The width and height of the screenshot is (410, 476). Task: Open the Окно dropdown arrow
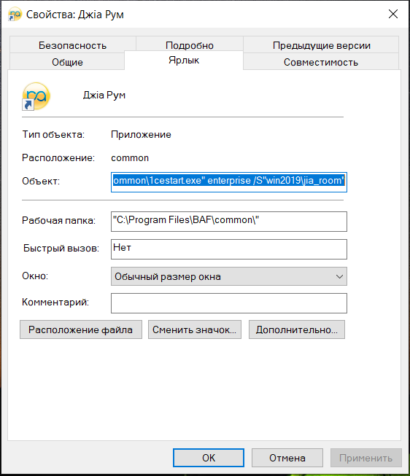click(x=339, y=276)
